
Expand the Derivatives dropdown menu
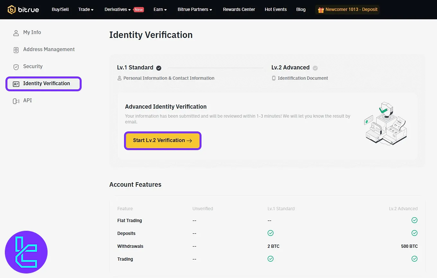tap(118, 10)
